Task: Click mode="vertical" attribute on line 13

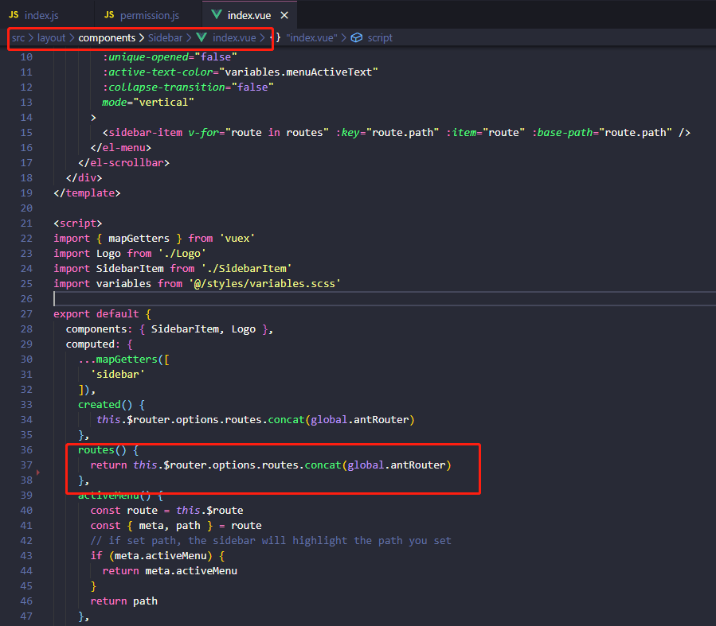Action: coord(148,102)
